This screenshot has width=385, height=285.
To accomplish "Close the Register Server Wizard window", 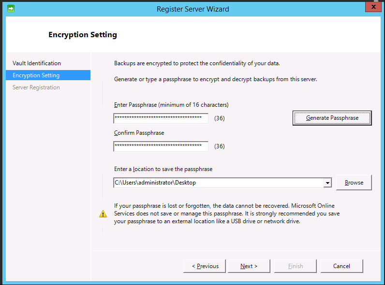I will click(373, 7).
